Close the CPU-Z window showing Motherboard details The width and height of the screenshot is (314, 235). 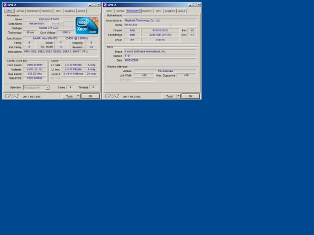pyautogui.click(x=199, y=5)
